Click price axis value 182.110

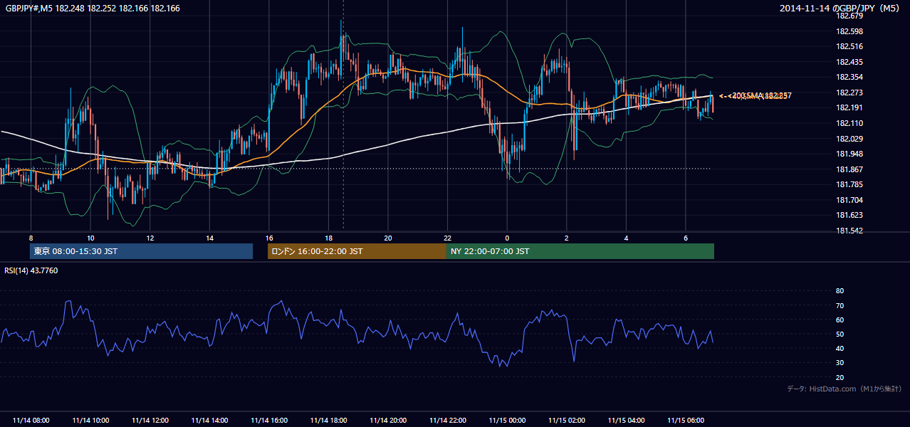[849, 123]
